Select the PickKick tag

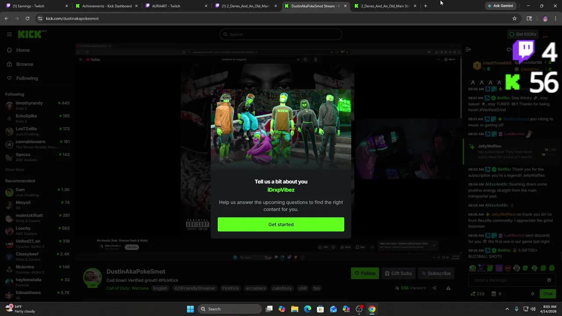click(231, 288)
